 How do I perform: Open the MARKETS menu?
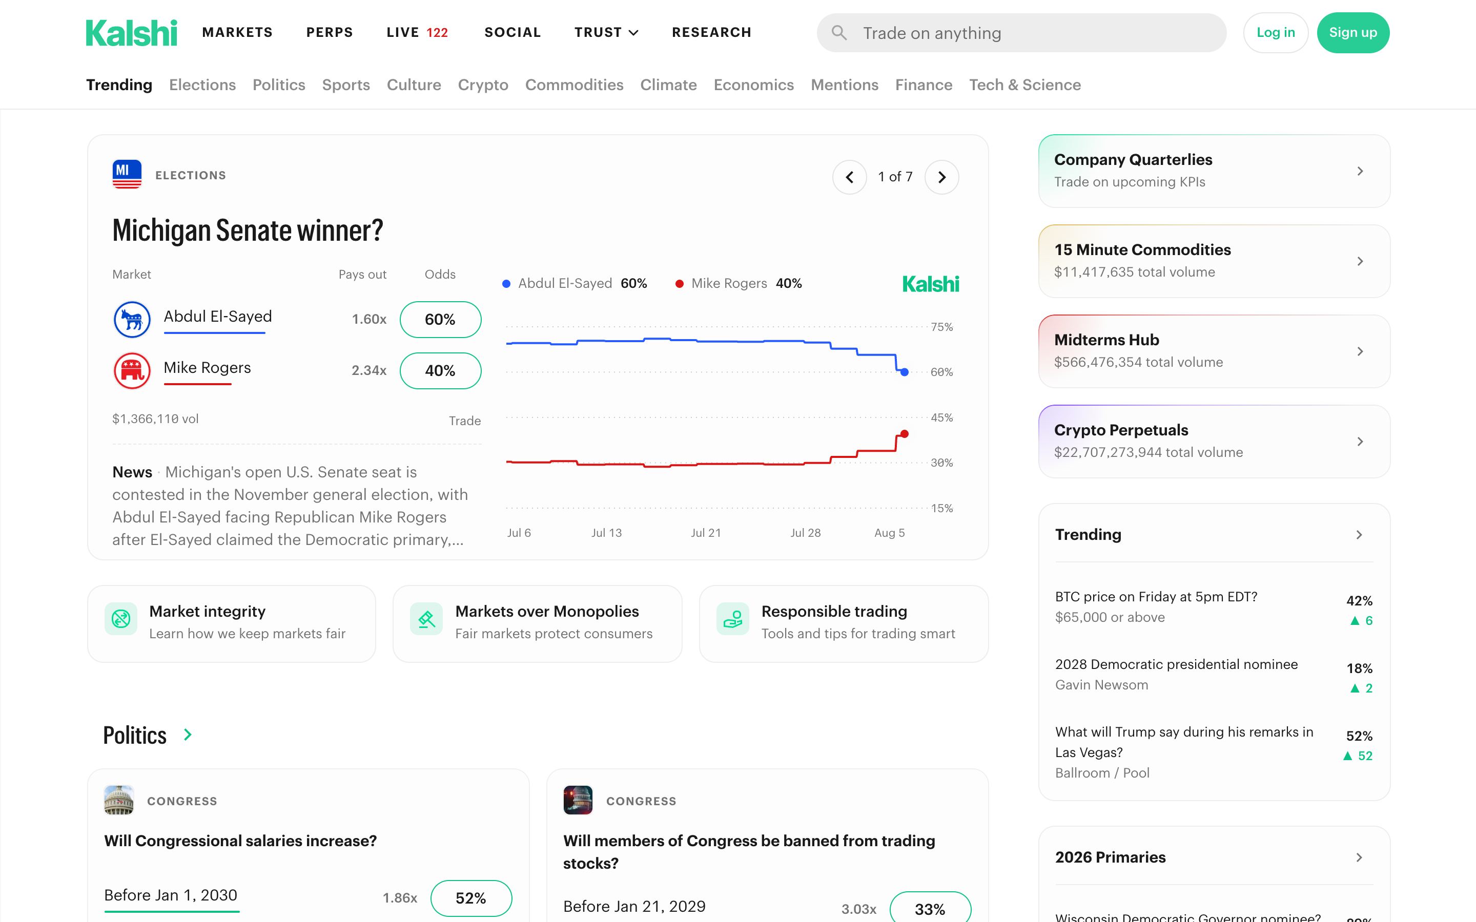tap(237, 32)
